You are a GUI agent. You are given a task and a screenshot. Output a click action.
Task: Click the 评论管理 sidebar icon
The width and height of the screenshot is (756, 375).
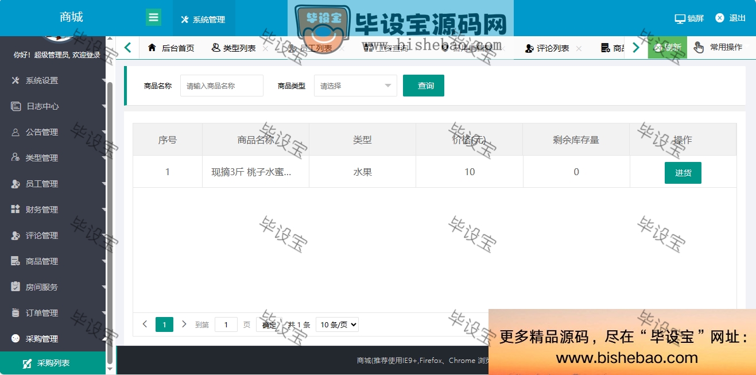pos(15,235)
